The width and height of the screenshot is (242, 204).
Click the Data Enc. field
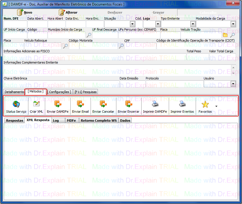tap(76, 24)
